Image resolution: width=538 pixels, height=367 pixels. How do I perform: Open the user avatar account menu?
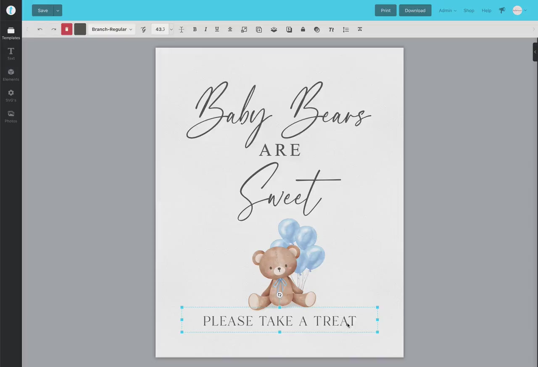(x=520, y=10)
